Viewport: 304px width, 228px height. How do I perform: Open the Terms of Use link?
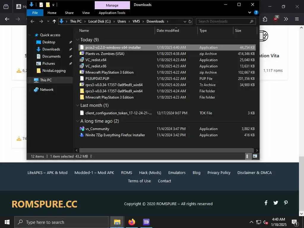click(139, 181)
